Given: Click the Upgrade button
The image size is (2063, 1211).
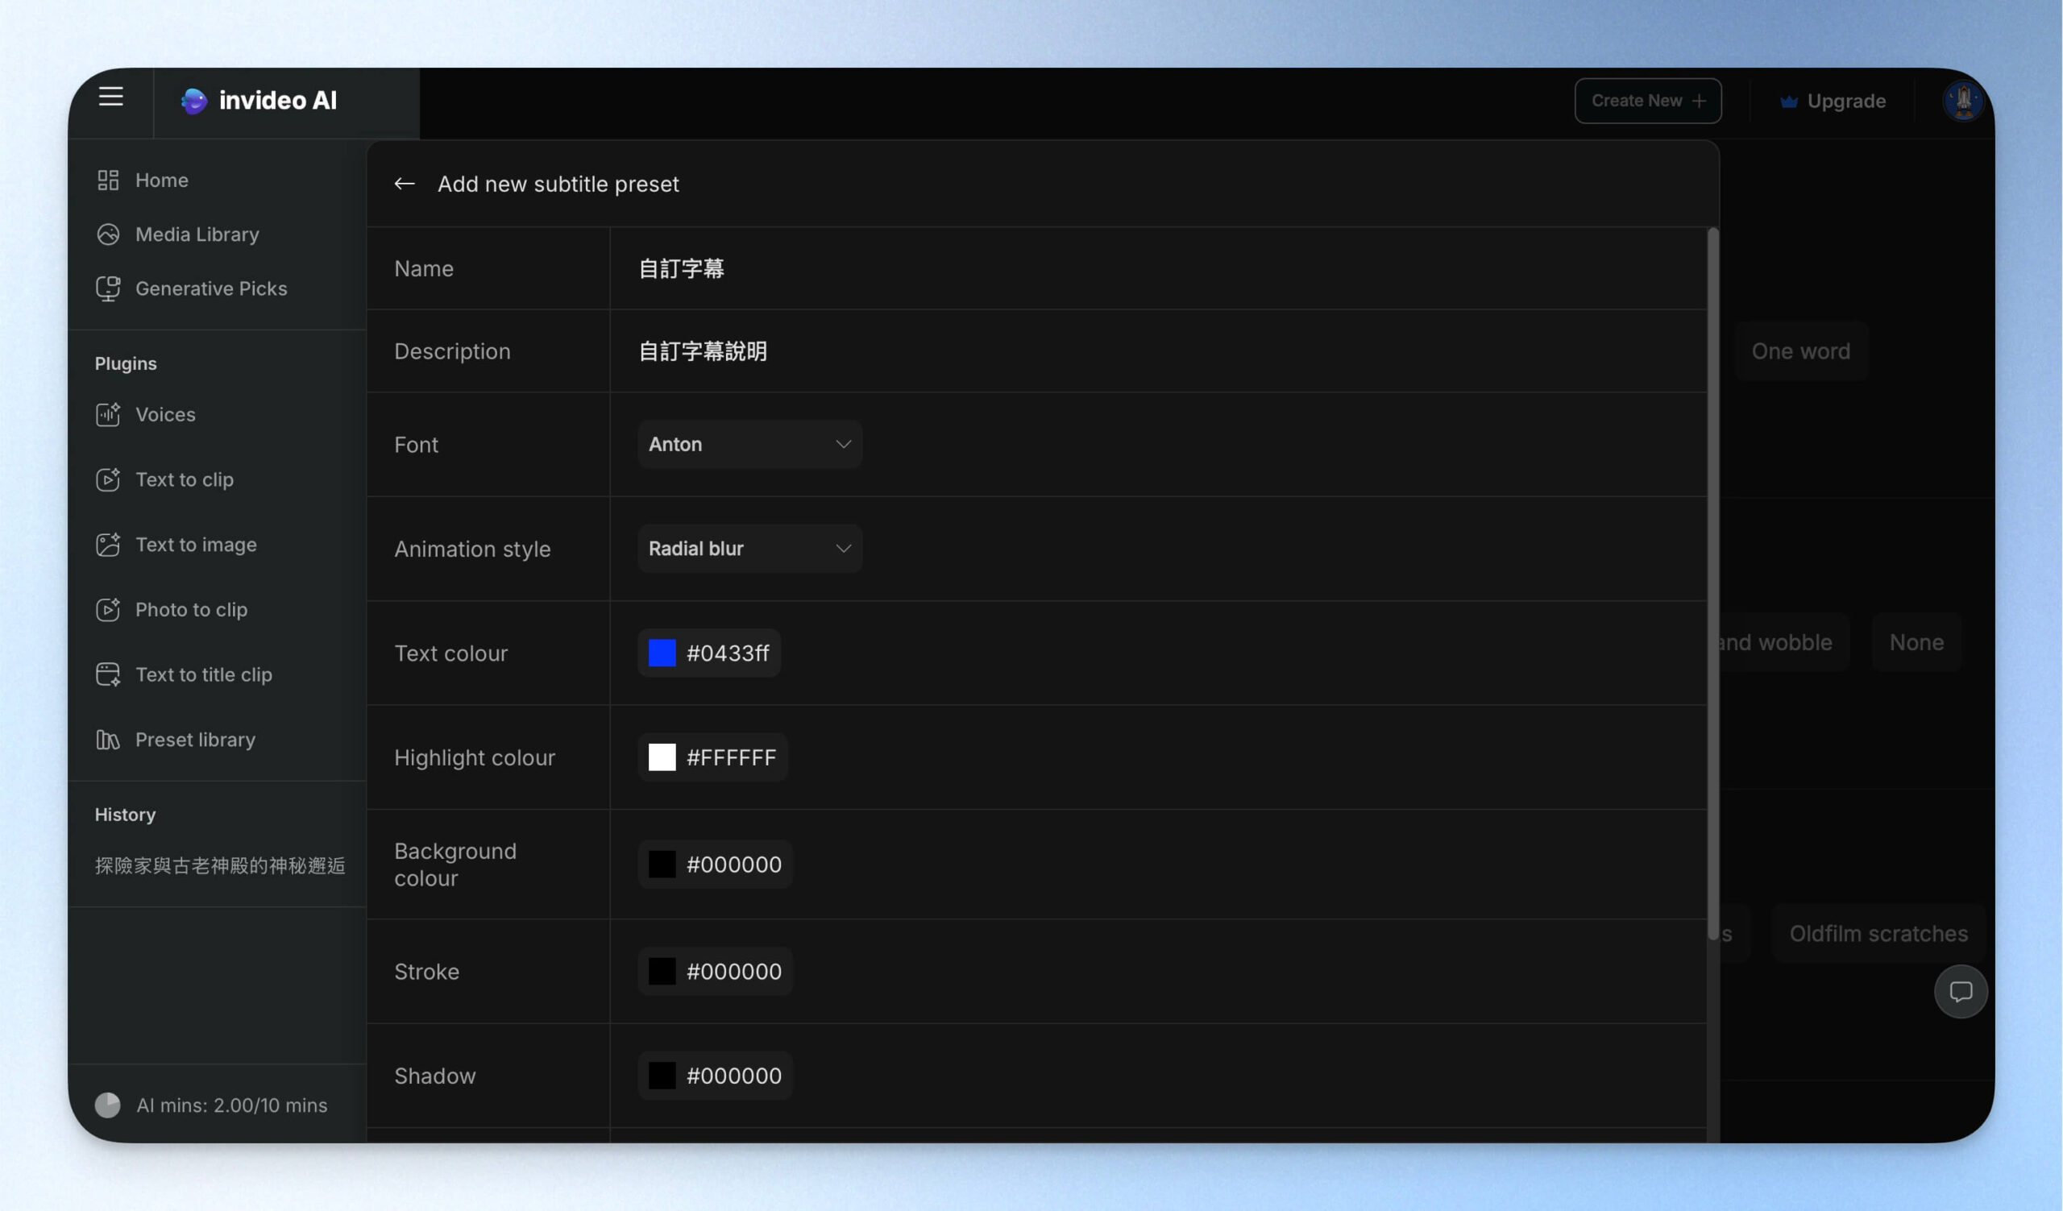Looking at the screenshot, I should click(x=1833, y=101).
